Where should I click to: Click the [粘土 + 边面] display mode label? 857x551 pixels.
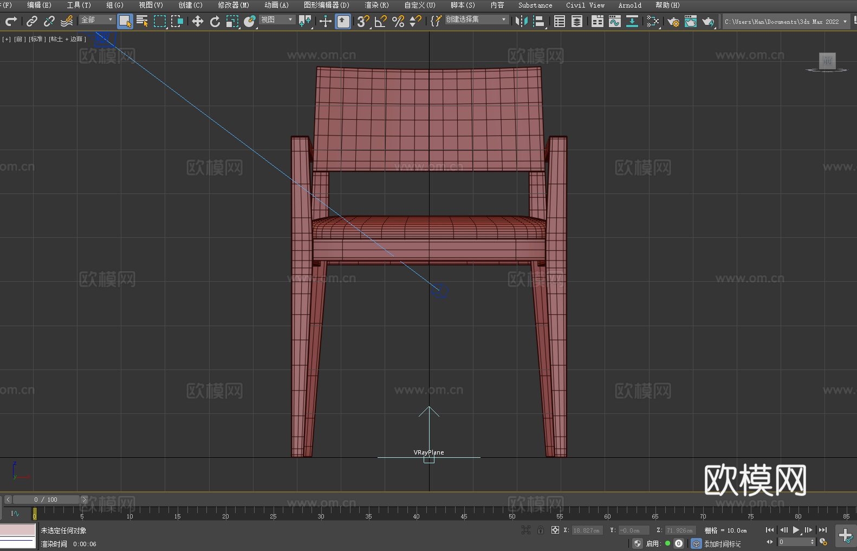(x=67, y=39)
